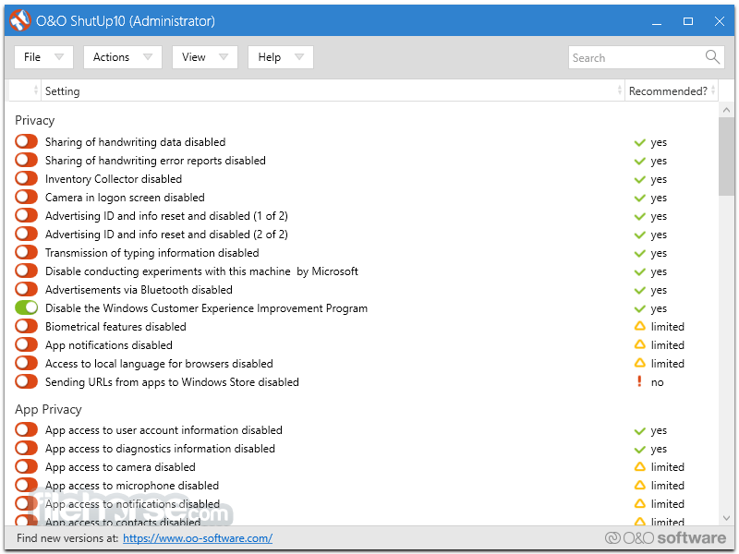Click warning triangle for App access to notifications

pos(639,503)
